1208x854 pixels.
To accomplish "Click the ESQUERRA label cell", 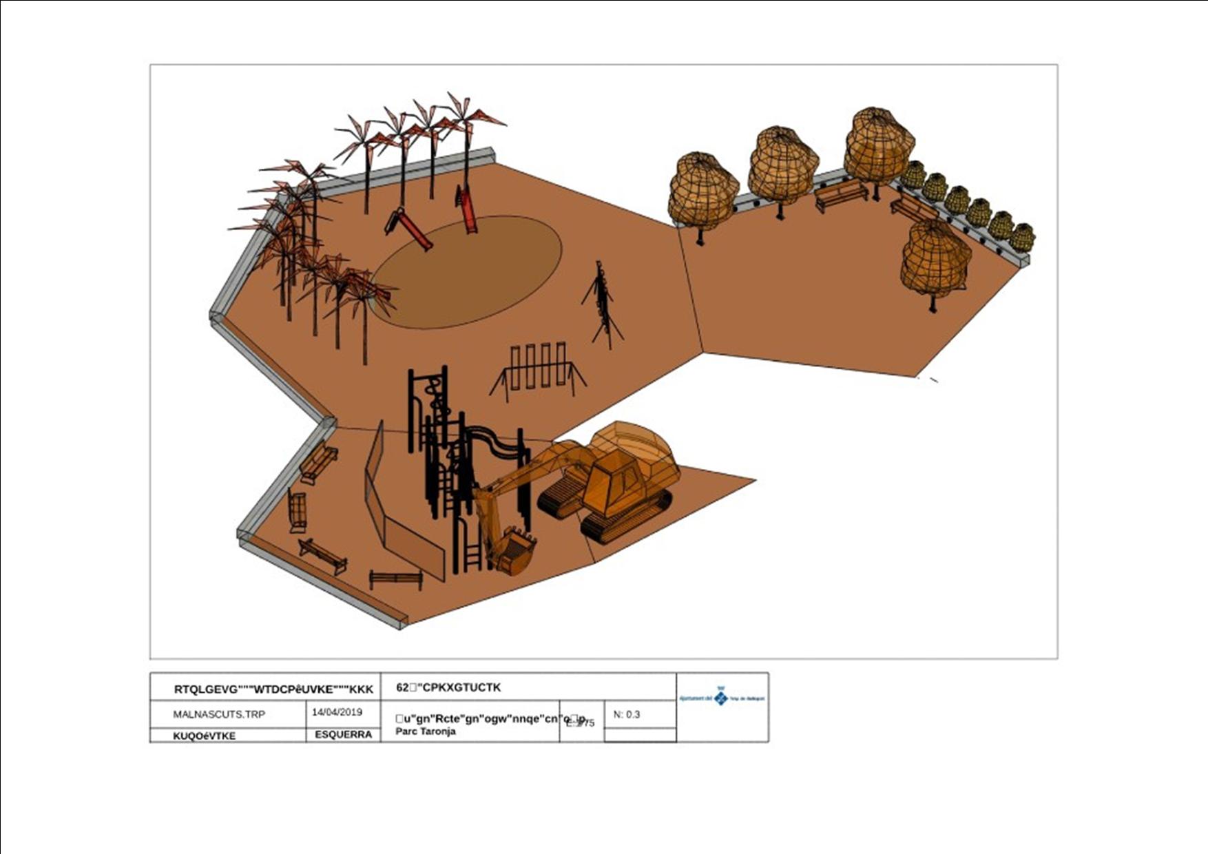I will click(x=343, y=734).
